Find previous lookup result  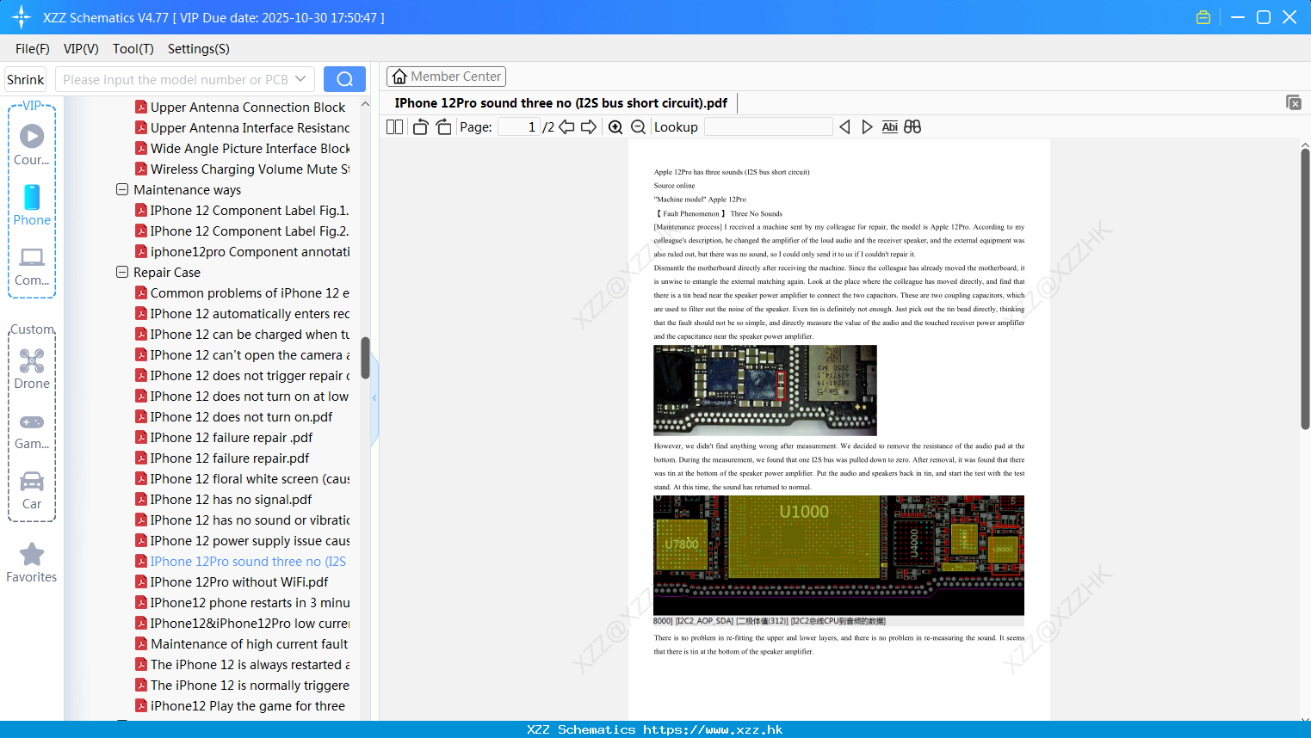[x=844, y=126]
